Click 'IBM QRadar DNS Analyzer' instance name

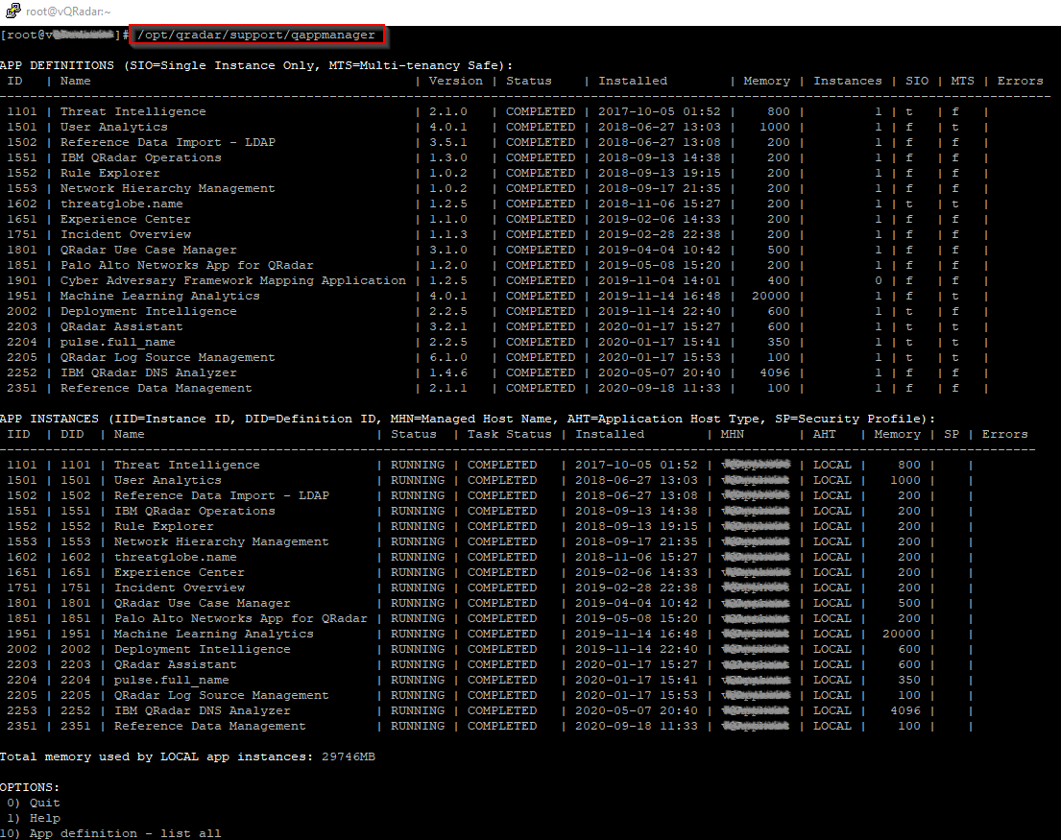(203, 710)
